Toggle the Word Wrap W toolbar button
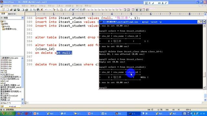Screen dimensions: 207x116 point(73,10)
